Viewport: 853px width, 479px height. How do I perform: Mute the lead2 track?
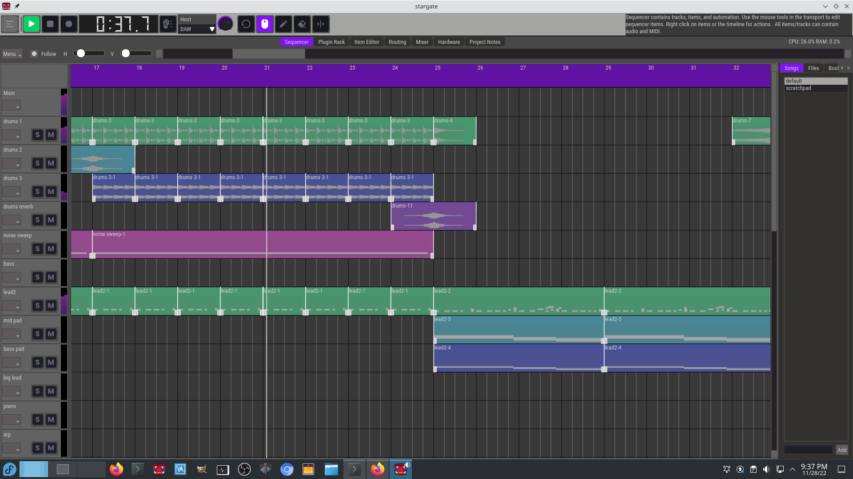click(x=51, y=306)
